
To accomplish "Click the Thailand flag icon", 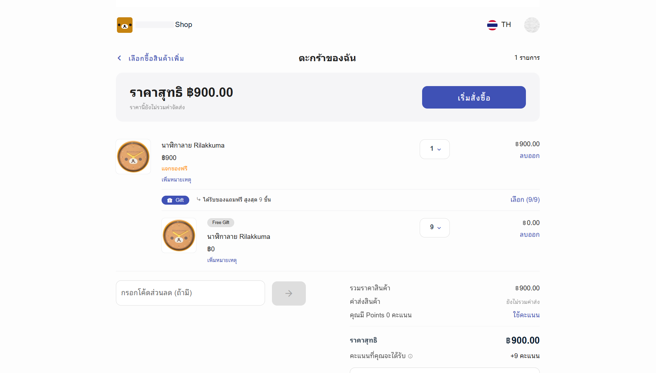I will point(492,25).
